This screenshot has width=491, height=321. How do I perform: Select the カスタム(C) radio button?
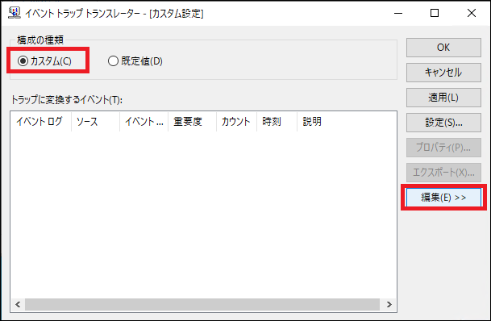(44, 60)
